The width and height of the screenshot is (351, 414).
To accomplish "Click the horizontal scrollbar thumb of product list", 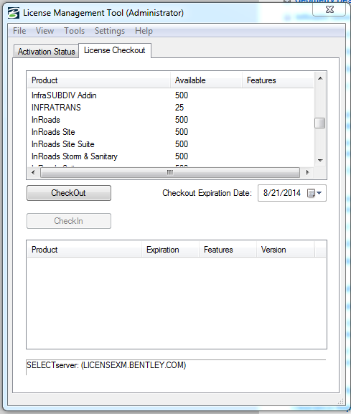I will (170, 173).
